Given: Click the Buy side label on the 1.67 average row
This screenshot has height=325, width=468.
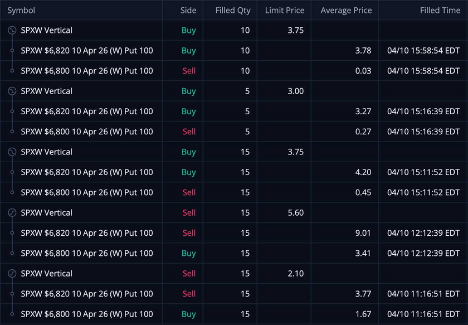Looking at the screenshot, I should (x=188, y=314).
